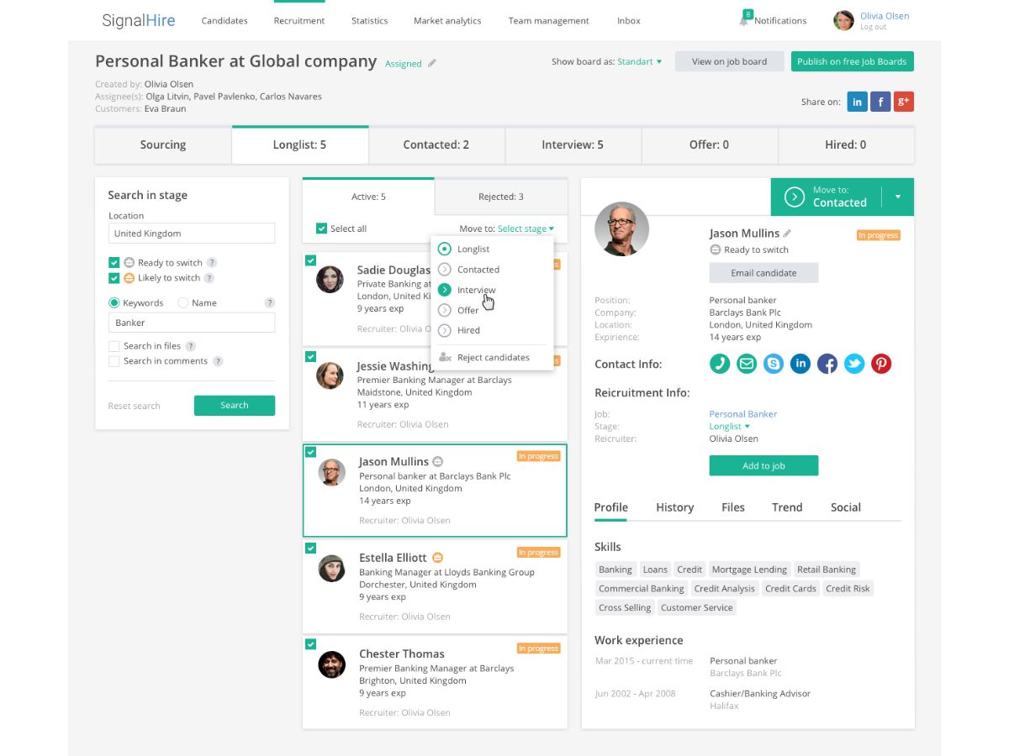
Task: Click the Location input field
Action: point(192,234)
